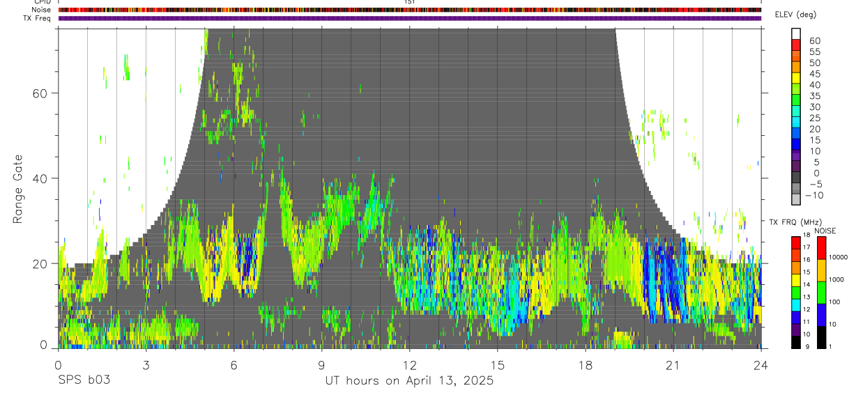Click the red top segment of the TX FRQ bar
Viewport: 856px width, 395px height.
(795, 242)
